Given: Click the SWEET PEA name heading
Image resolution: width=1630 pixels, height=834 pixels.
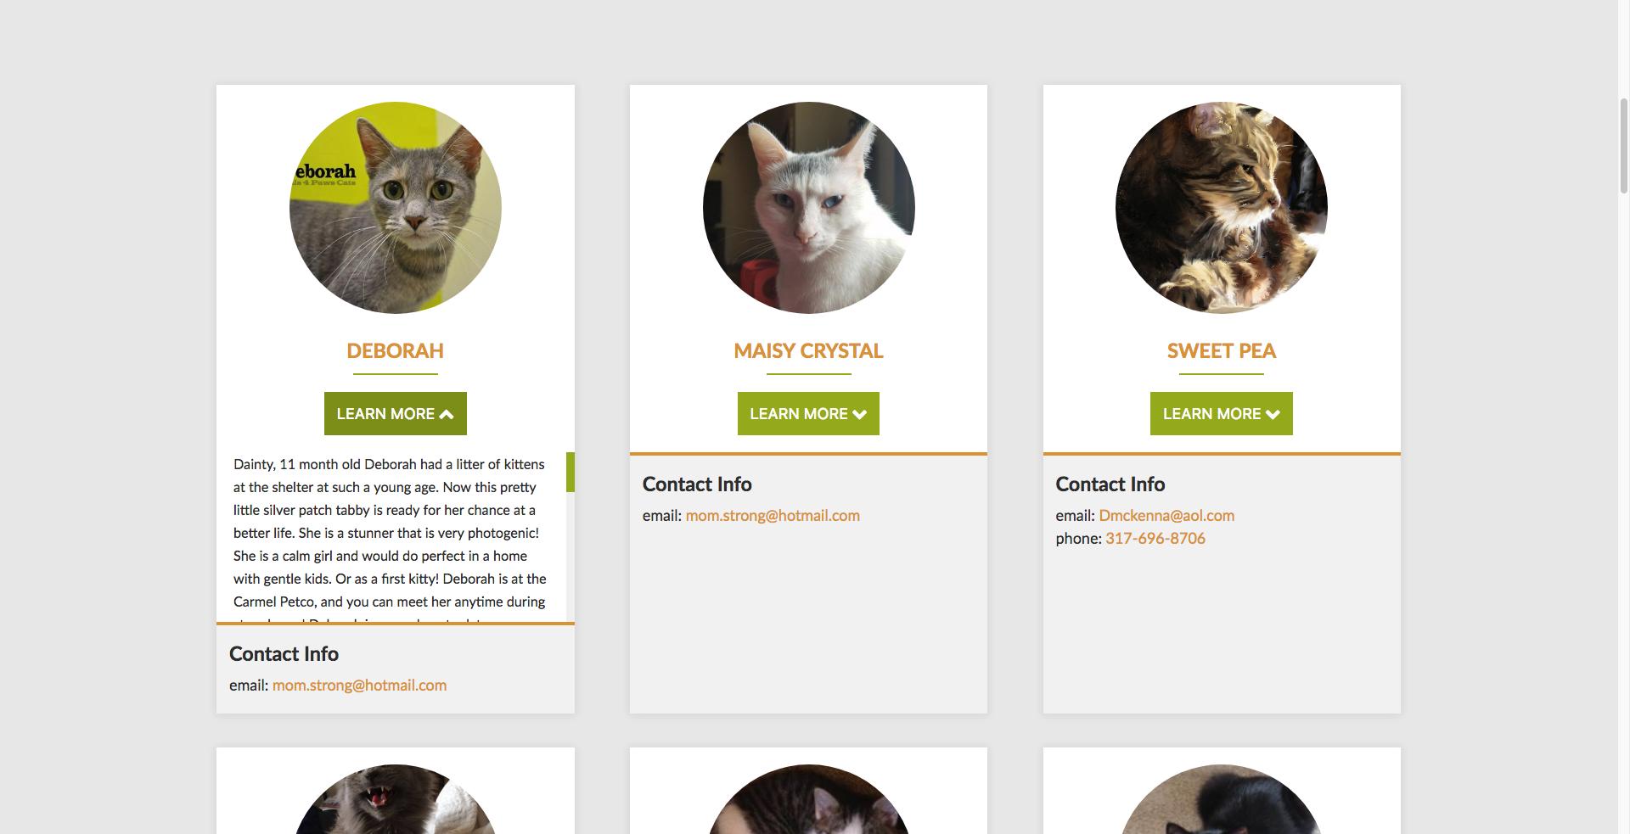Looking at the screenshot, I should click(1221, 350).
